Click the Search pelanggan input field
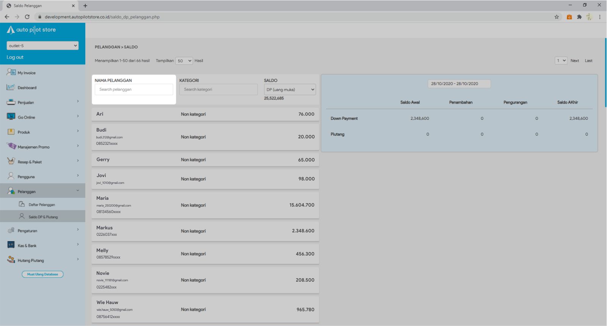 click(134, 89)
